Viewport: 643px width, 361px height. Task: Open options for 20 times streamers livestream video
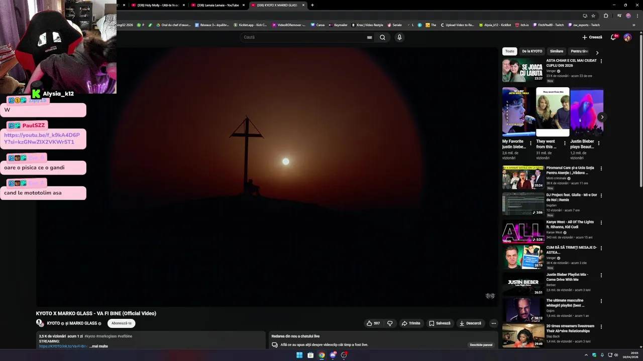[601, 327]
